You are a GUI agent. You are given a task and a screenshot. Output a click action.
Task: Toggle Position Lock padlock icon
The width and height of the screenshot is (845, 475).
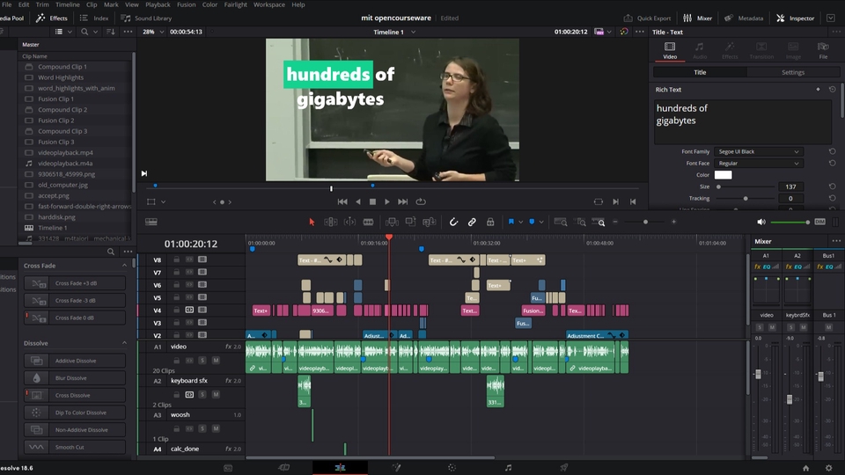pos(490,222)
